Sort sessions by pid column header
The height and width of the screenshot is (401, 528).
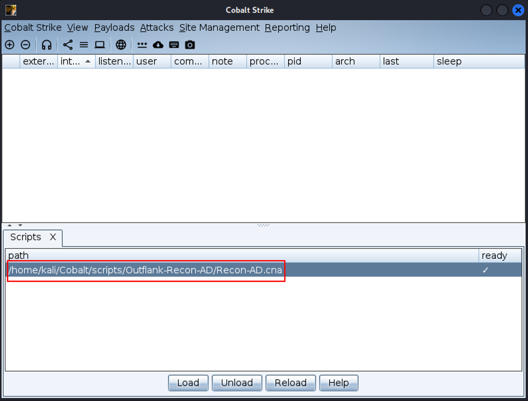point(308,62)
